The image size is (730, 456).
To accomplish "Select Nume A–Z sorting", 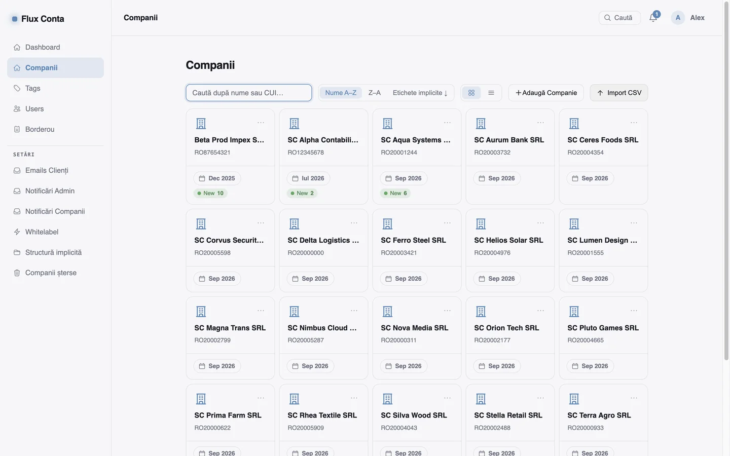I will 341,93.
